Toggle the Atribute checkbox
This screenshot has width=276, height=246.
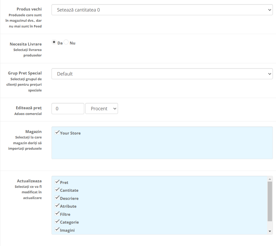(x=57, y=206)
